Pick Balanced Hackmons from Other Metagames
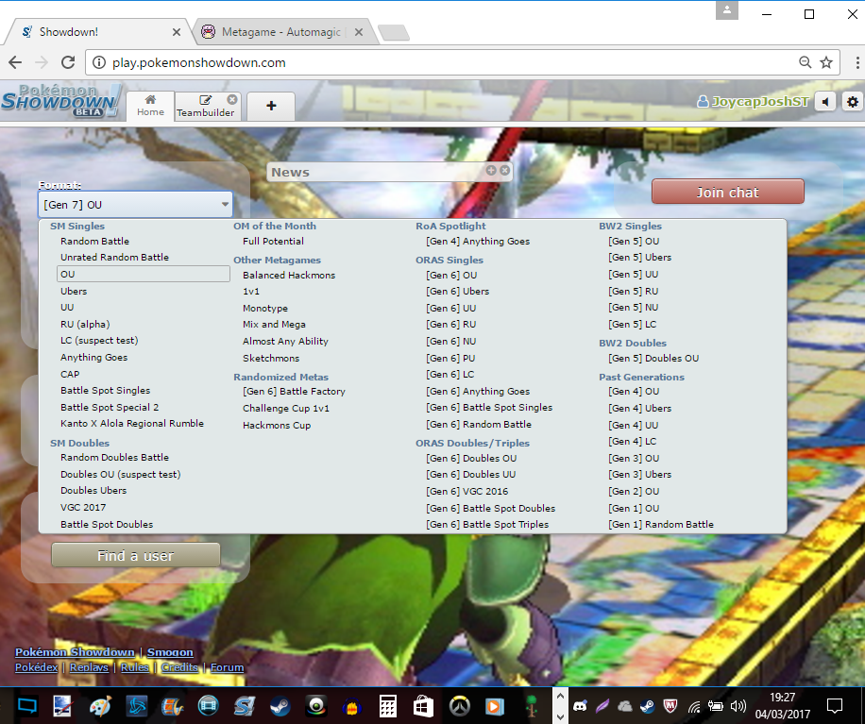The width and height of the screenshot is (865, 724). point(289,276)
